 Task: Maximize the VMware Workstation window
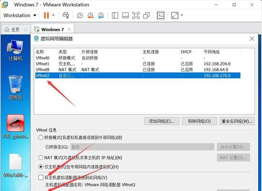click(234, 5)
